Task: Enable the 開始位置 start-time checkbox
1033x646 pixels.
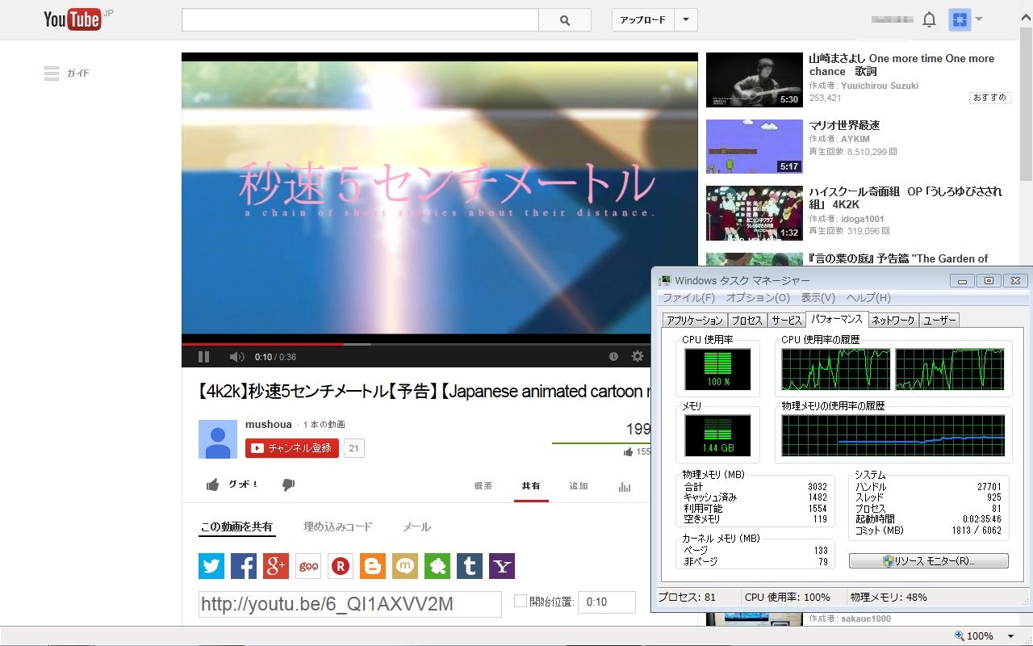Action: 521,602
